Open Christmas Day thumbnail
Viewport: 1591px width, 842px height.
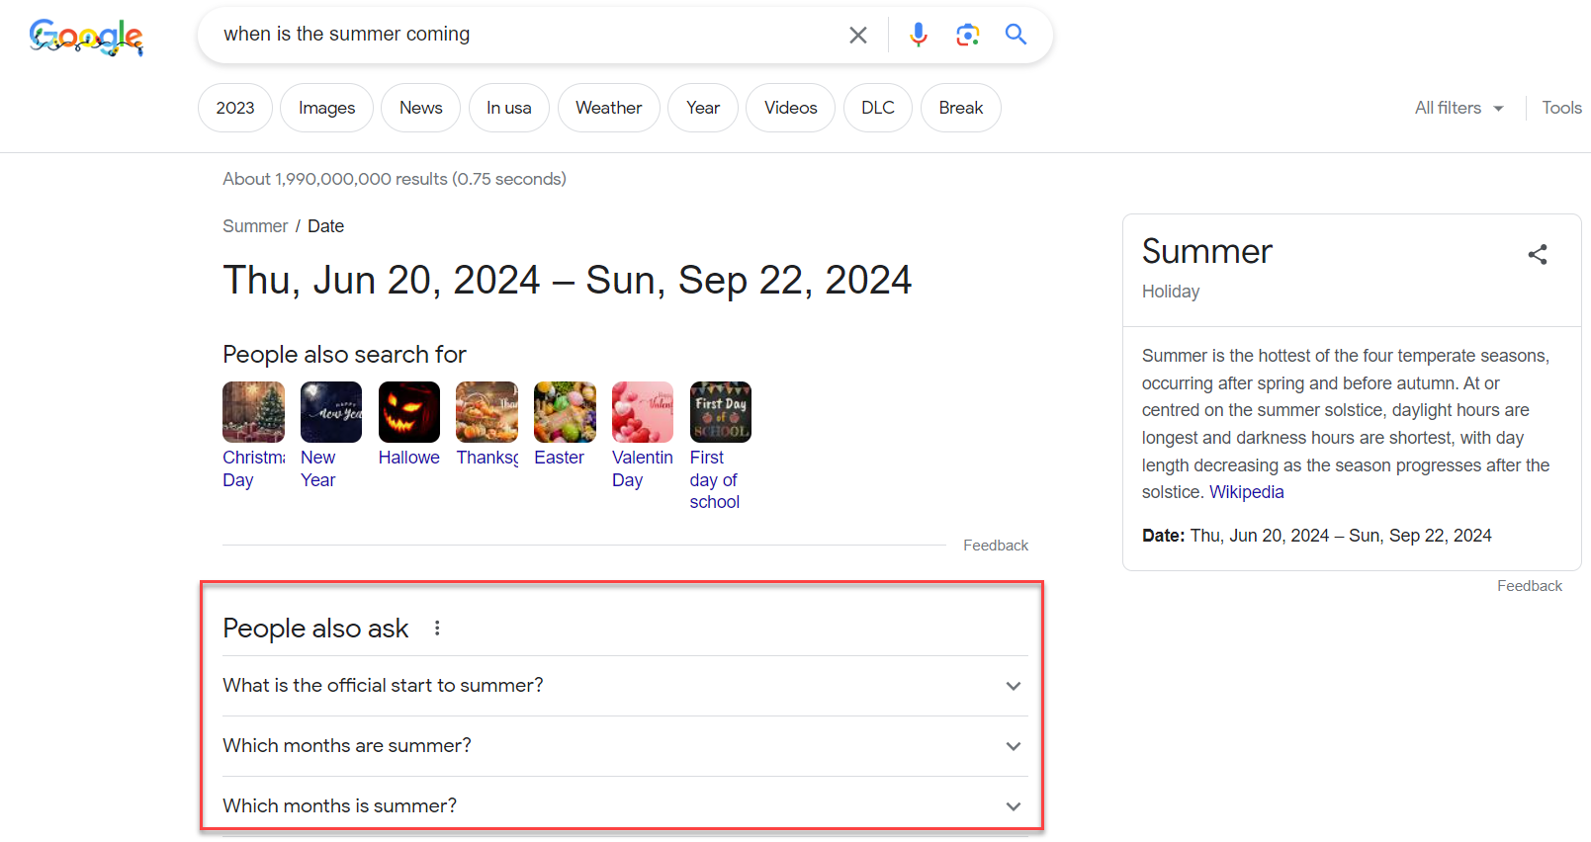click(x=253, y=412)
